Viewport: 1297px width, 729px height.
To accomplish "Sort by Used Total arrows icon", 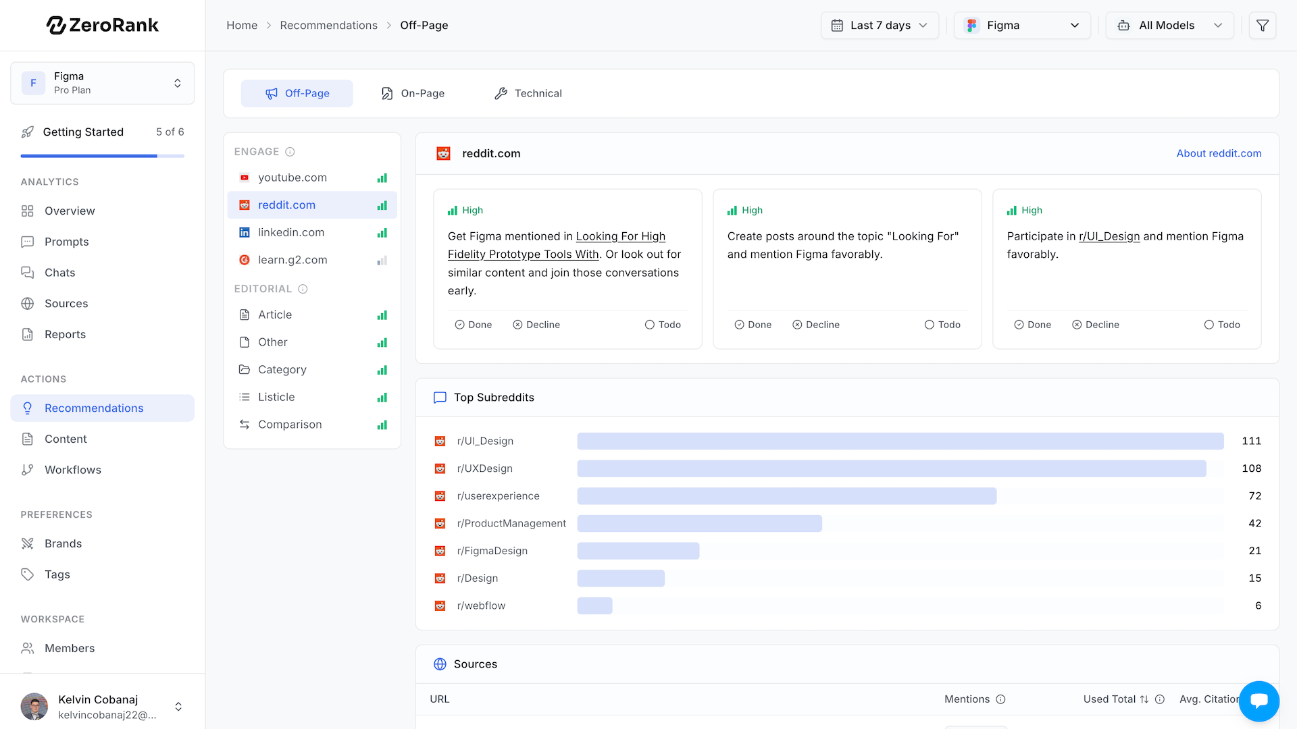I will [x=1144, y=699].
